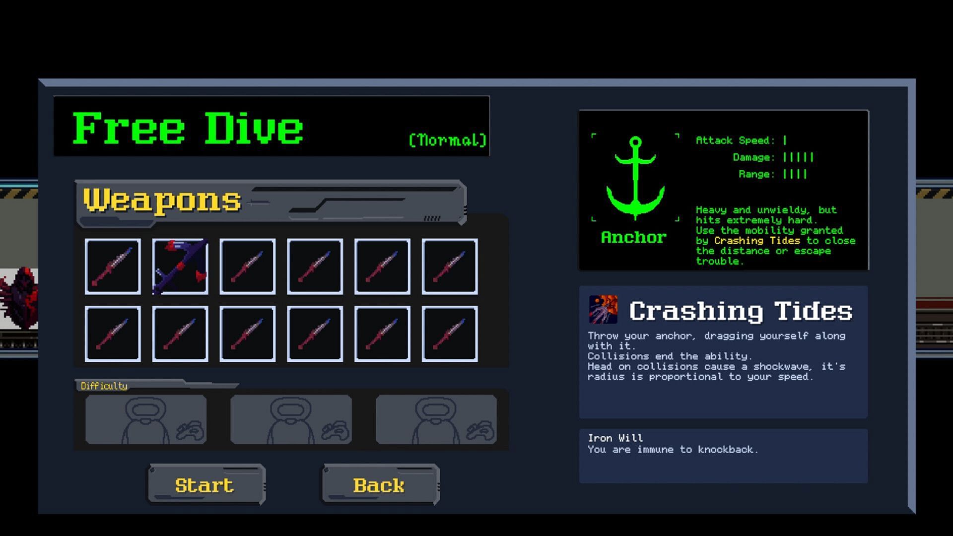Click the first sword weapon icon
Screen dimensions: 953x536
click(113, 265)
